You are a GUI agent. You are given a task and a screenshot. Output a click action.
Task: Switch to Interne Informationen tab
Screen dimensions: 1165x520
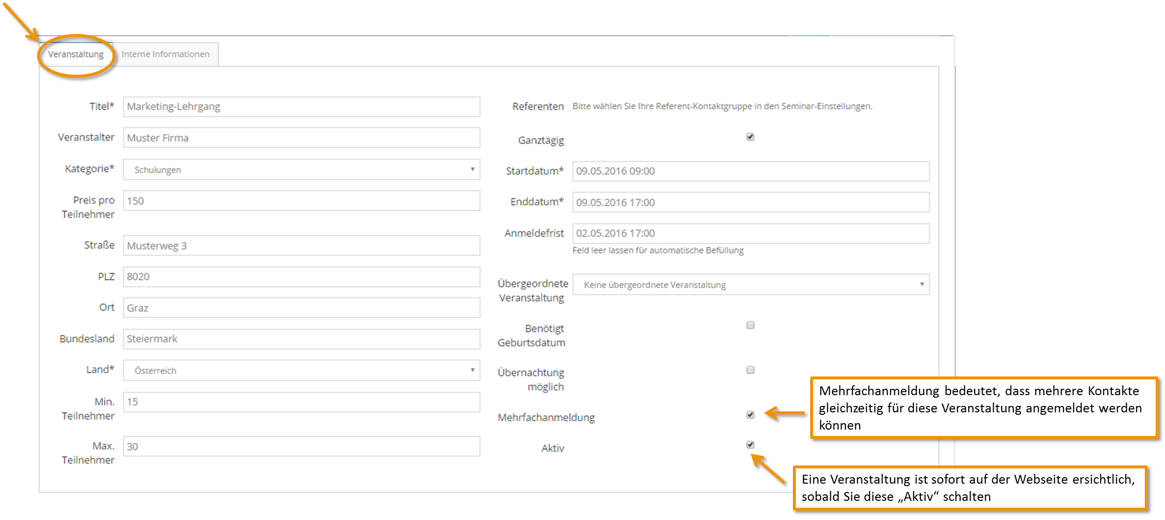(x=165, y=54)
